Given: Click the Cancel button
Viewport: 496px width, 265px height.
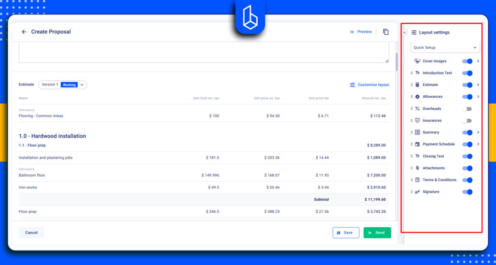Looking at the screenshot, I should pos(31,233).
